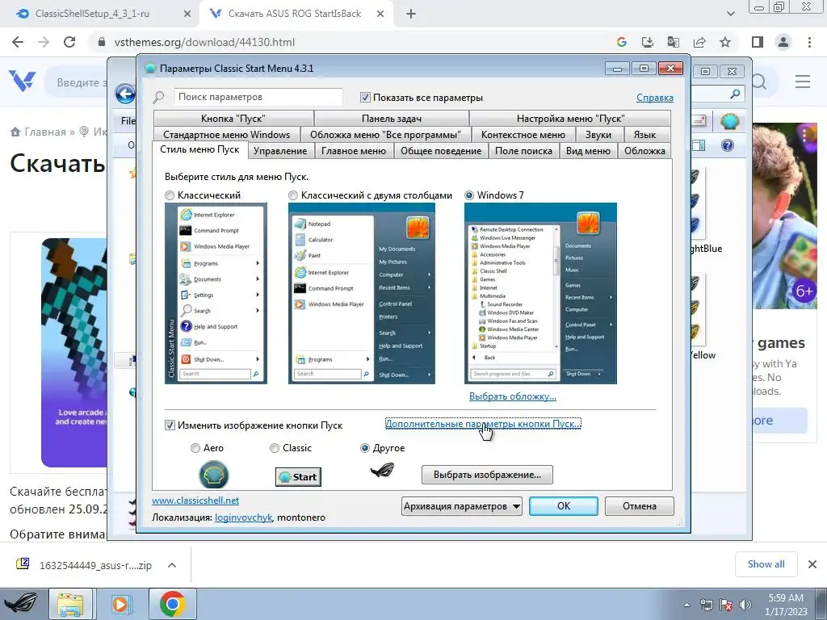Open the Настройка меню "Пуск" tab
Screen dimensions: 827x620
pyautogui.click(x=570, y=119)
